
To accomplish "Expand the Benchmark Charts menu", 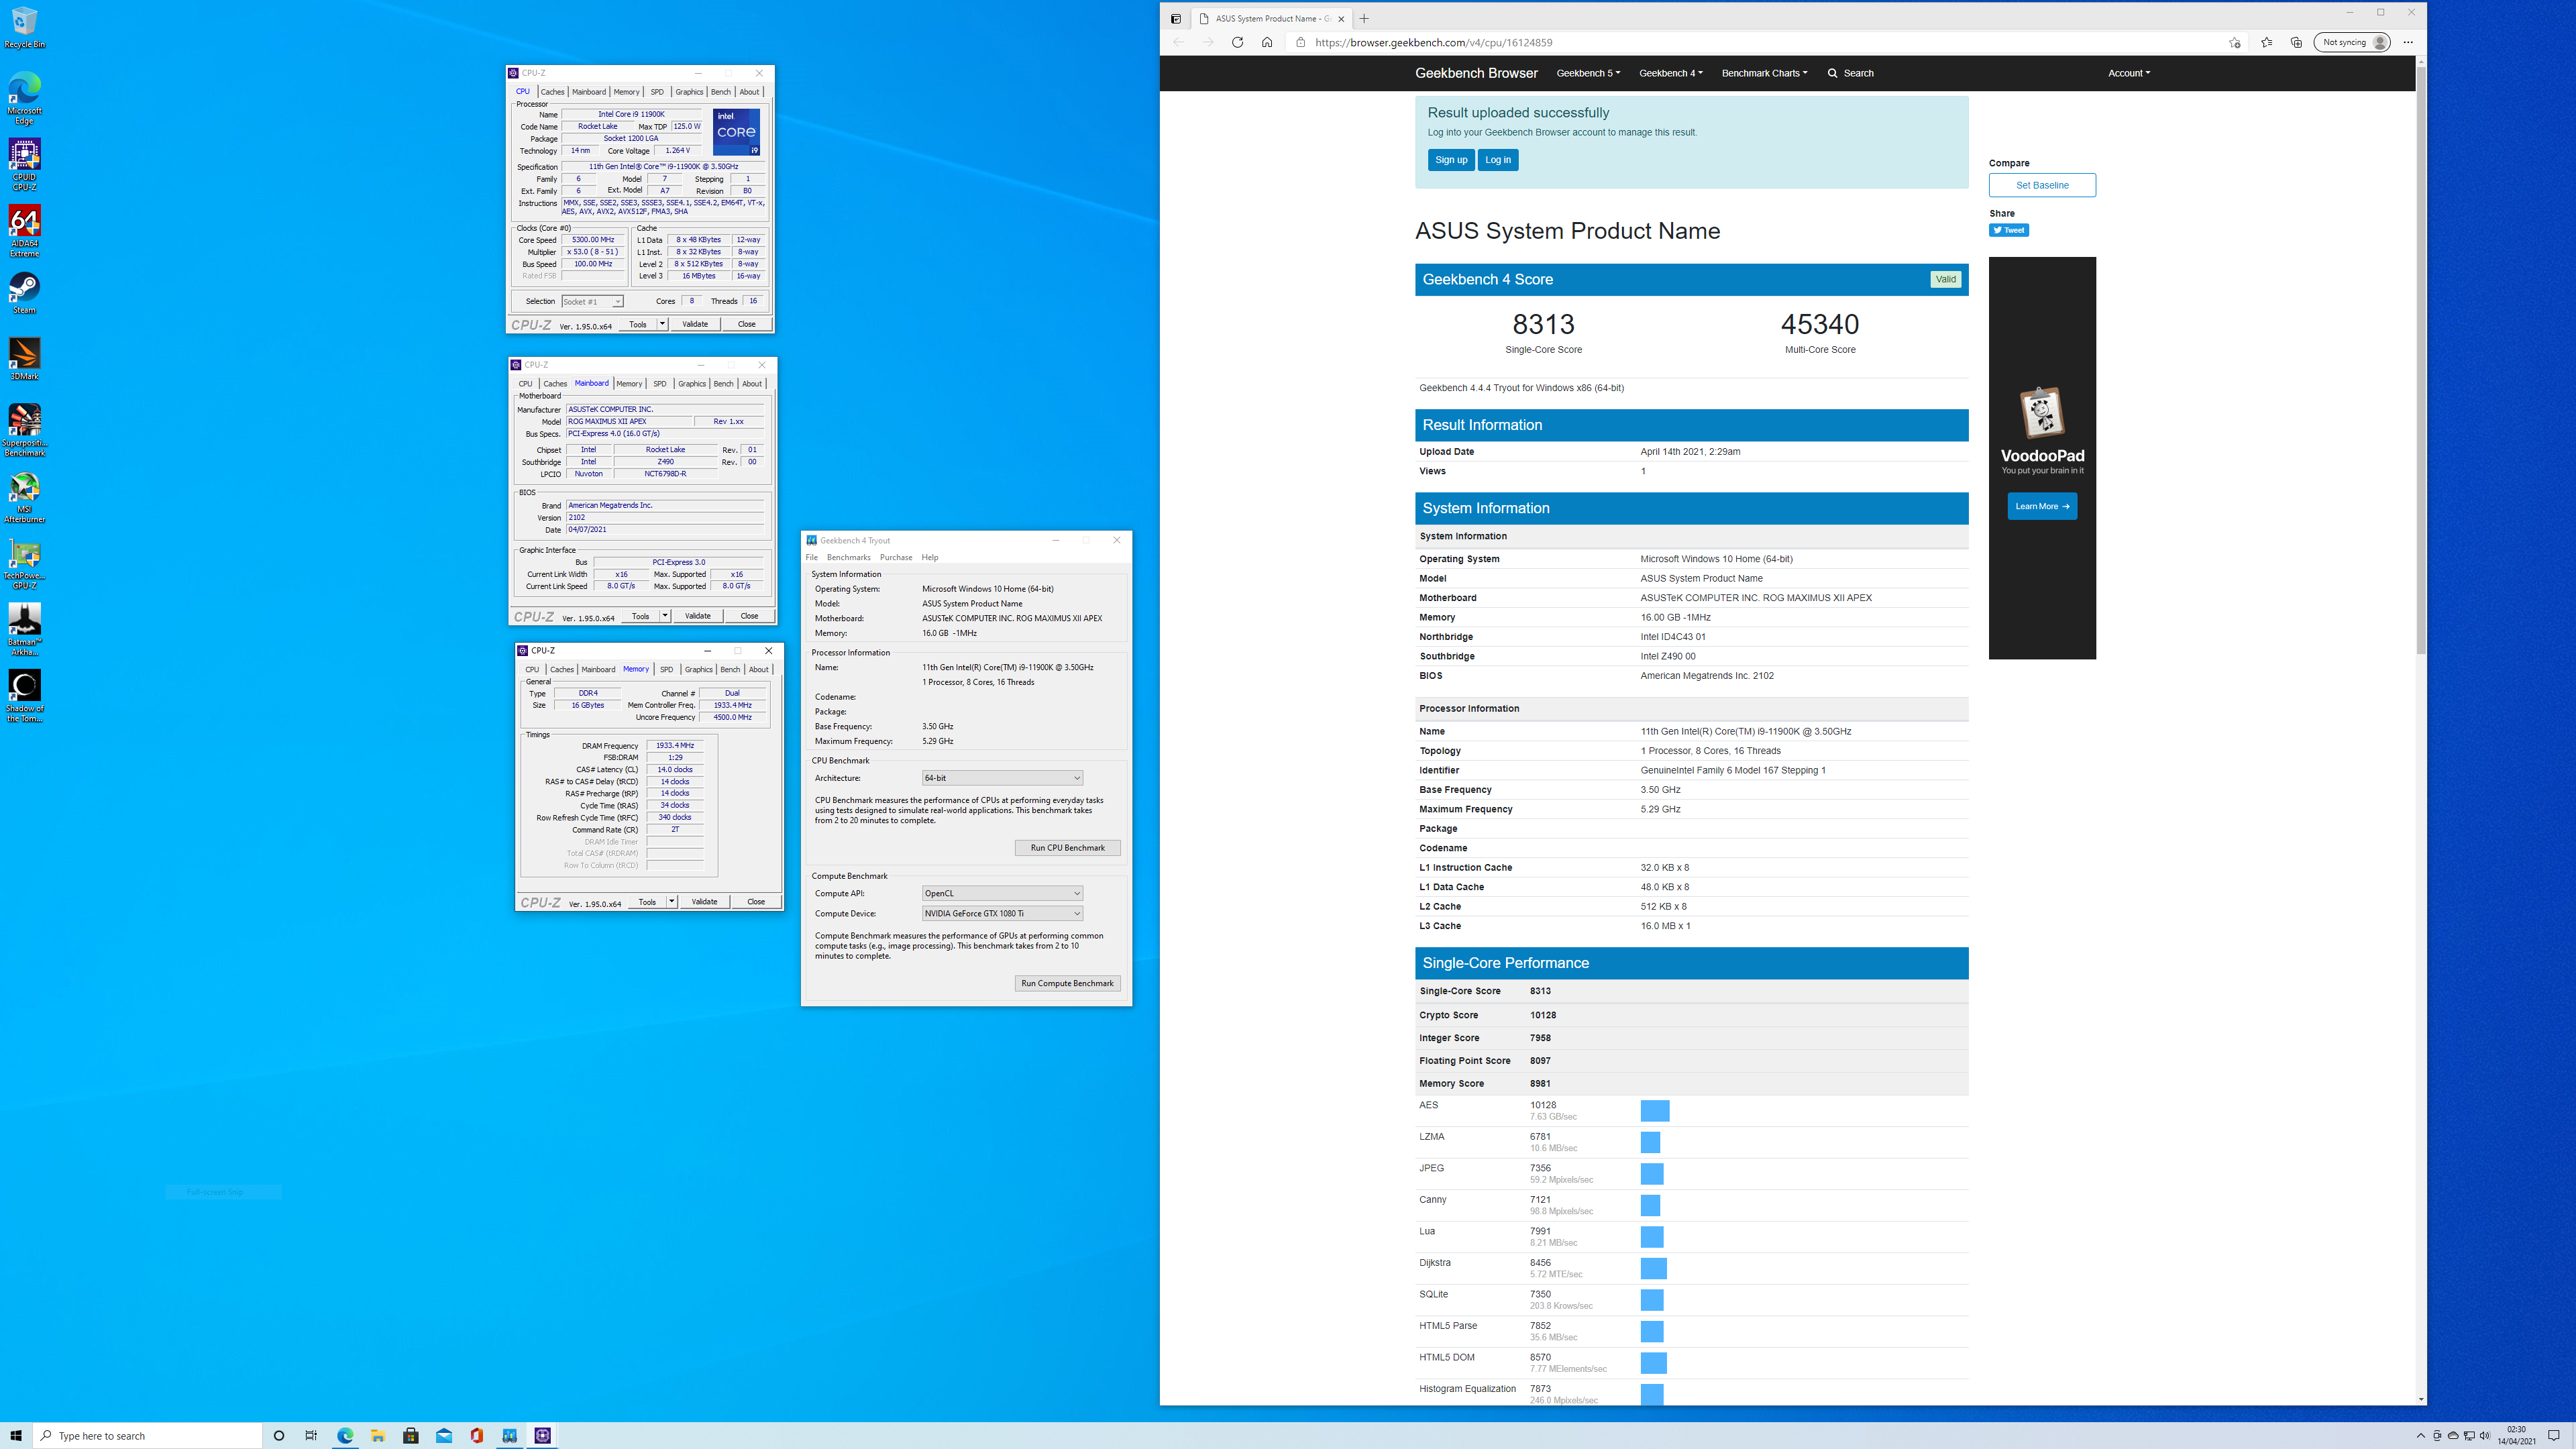I will click(x=1764, y=73).
